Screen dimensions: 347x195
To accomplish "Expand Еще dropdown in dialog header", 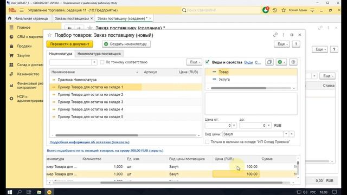I will point(282,44).
